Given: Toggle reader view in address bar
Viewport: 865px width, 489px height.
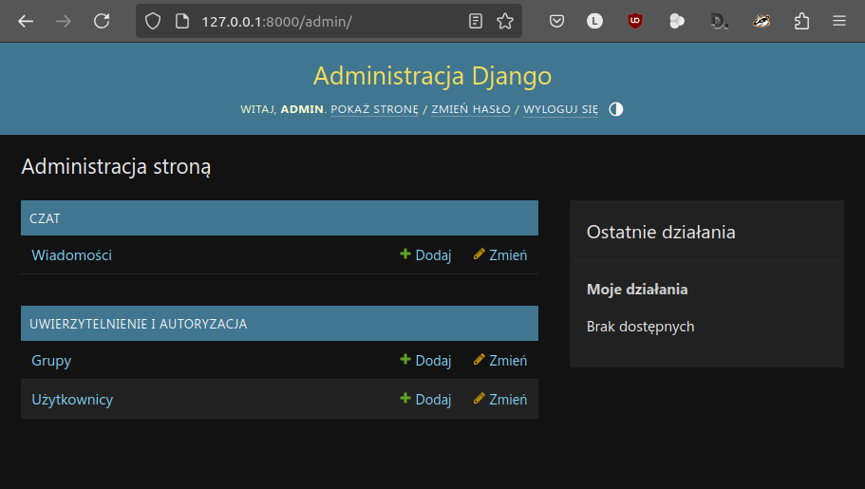Looking at the screenshot, I should click(x=476, y=22).
